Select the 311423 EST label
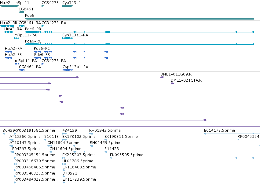The image size is (260, 184). click(112, 149)
